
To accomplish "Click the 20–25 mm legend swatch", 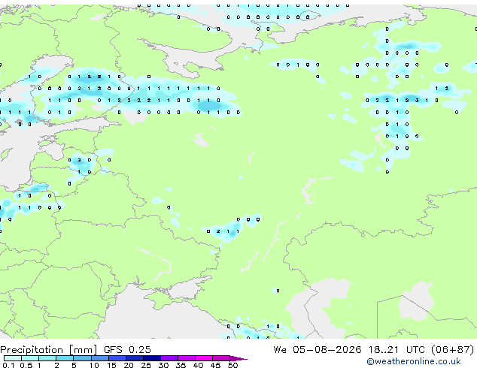I will (135, 358).
